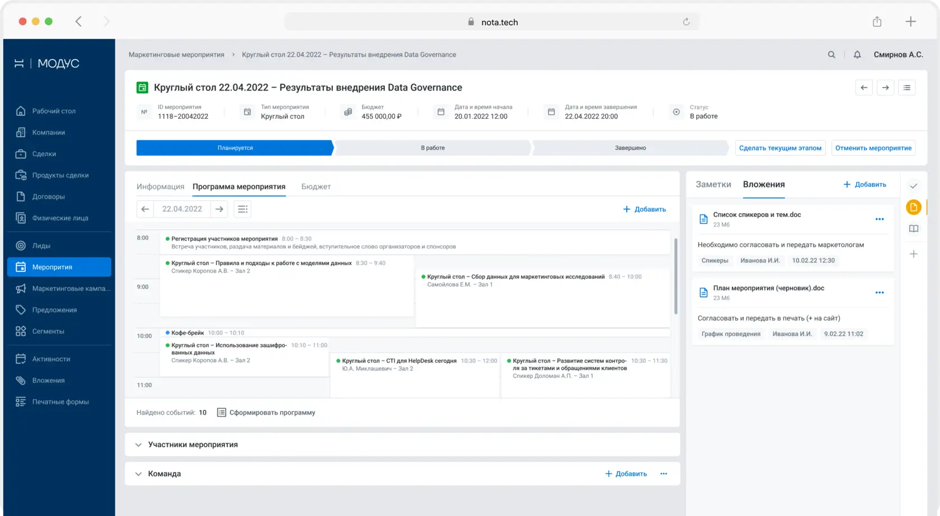Collapse the Команда section

(x=138, y=474)
